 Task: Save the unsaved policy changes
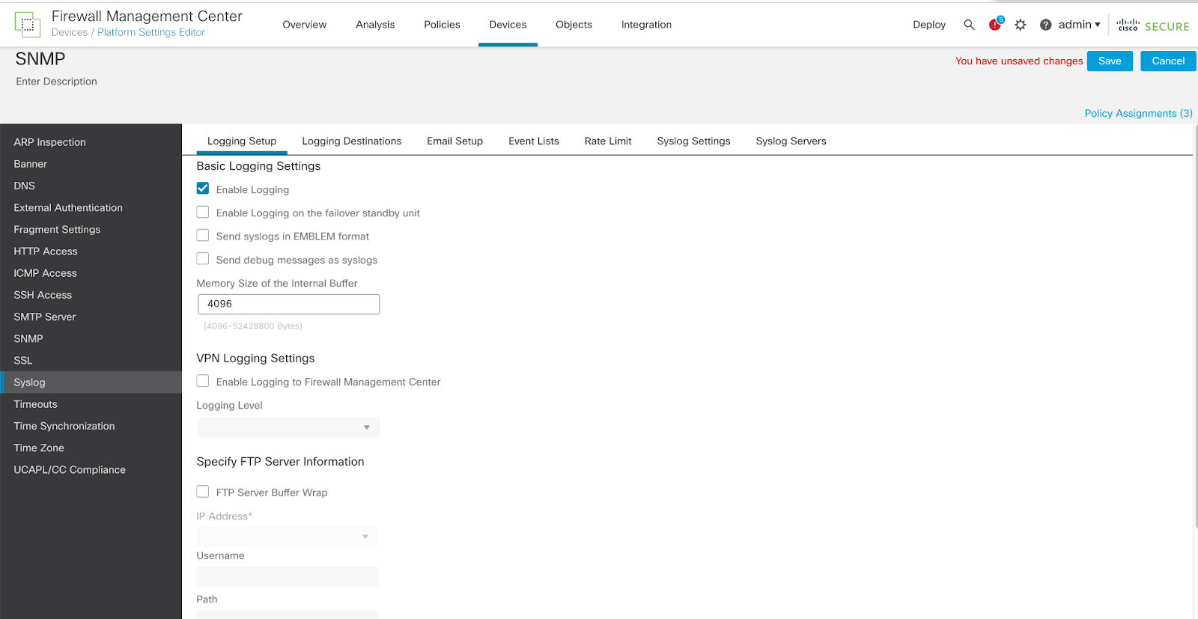click(x=1109, y=61)
